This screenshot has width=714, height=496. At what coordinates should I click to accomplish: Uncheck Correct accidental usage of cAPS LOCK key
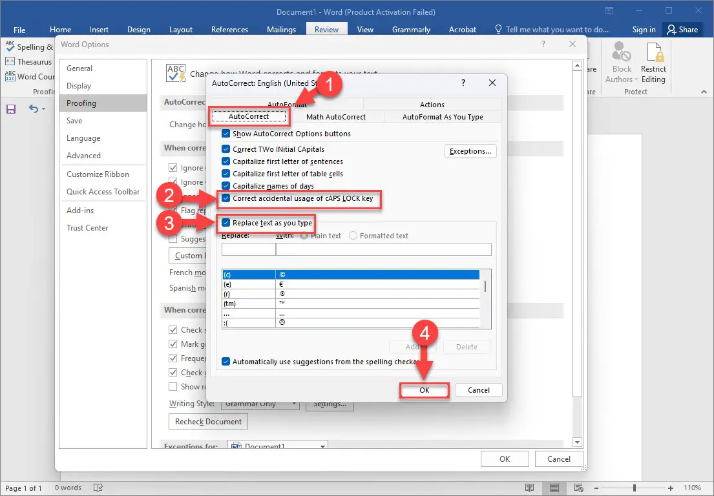coord(226,198)
